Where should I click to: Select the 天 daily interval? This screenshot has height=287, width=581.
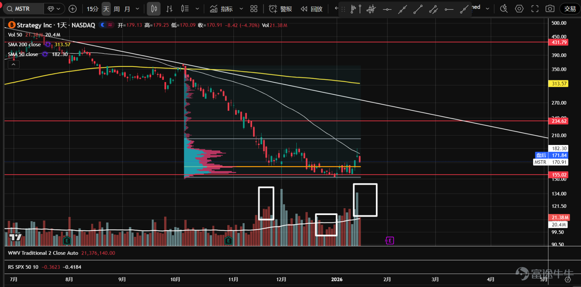[106, 9]
